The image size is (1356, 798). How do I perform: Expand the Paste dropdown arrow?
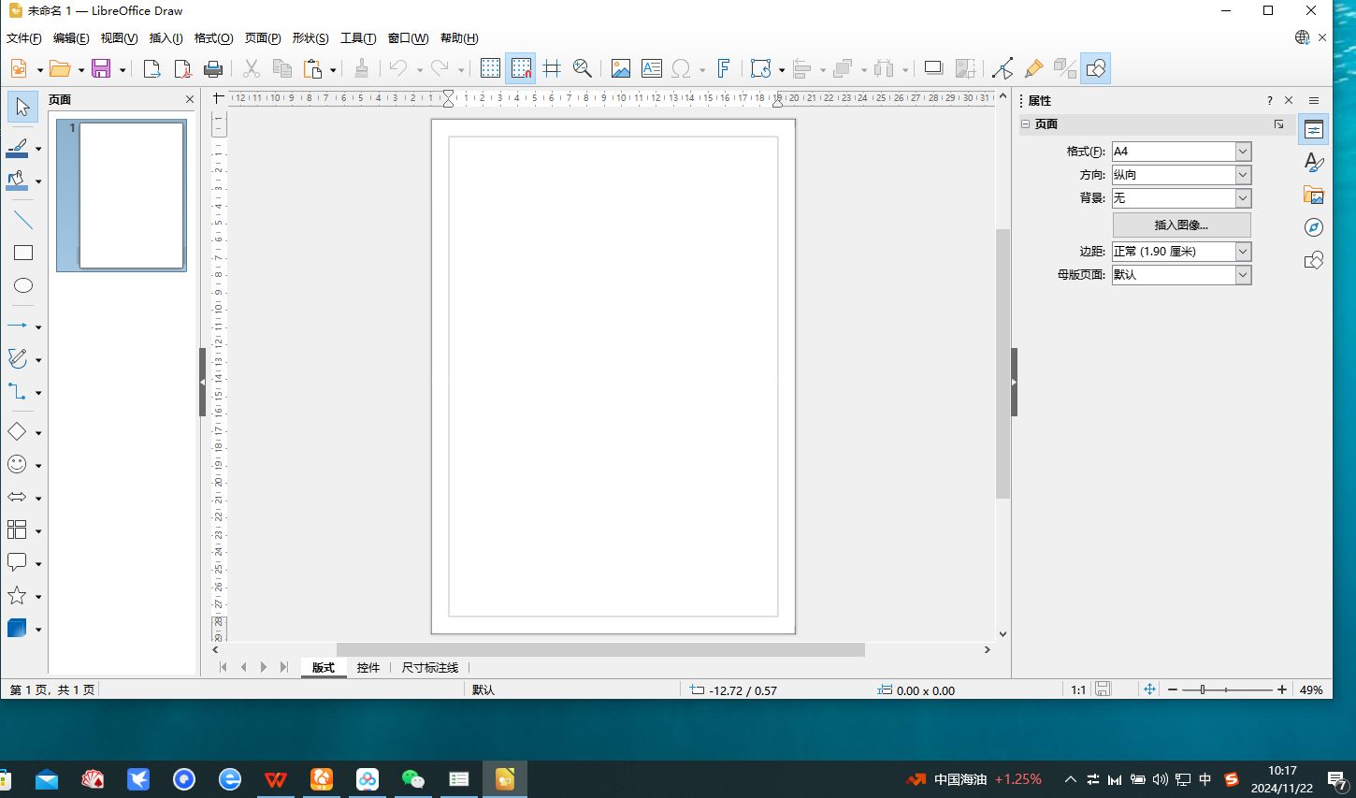(333, 69)
